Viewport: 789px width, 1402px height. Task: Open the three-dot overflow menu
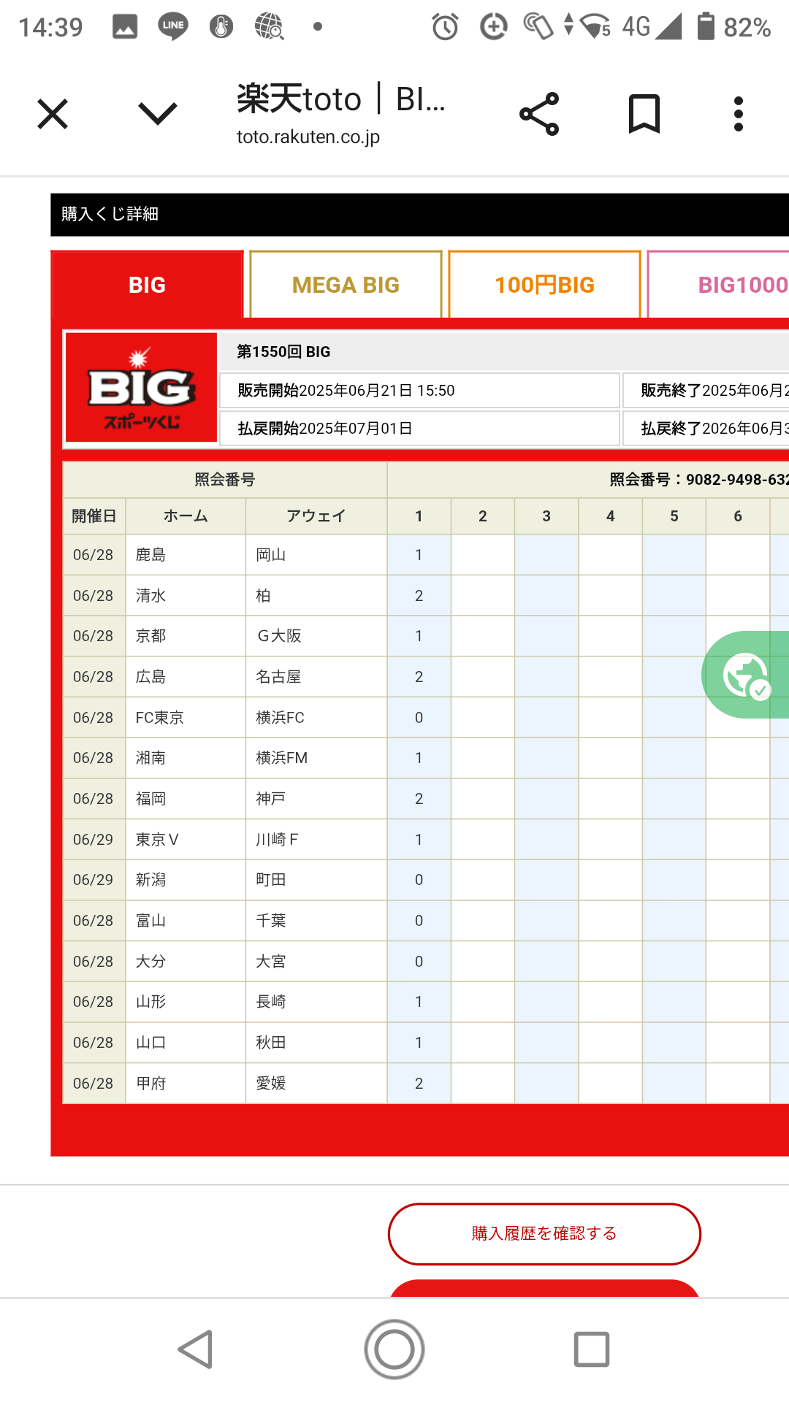click(x=739, y=114)
